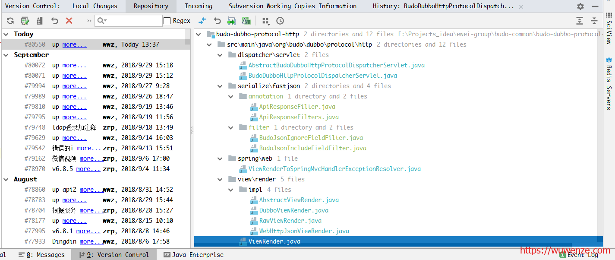615x260 pixels.
Task: Open the Event Log in status bar
Action: point(579,255)
